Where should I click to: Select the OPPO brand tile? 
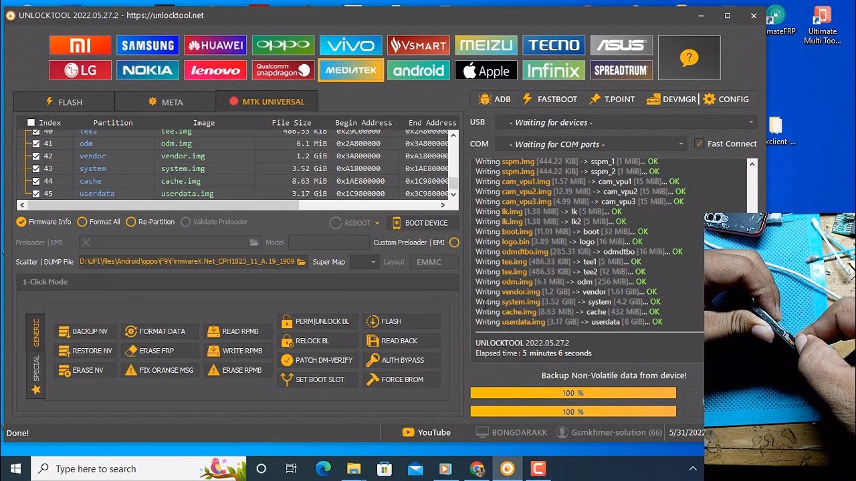283,45
